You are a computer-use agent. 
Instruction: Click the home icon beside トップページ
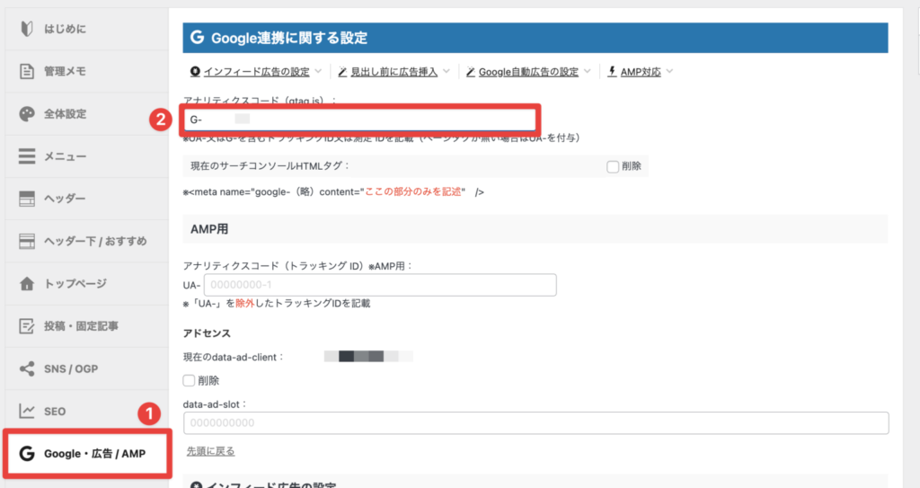click(x=26, y=284)
